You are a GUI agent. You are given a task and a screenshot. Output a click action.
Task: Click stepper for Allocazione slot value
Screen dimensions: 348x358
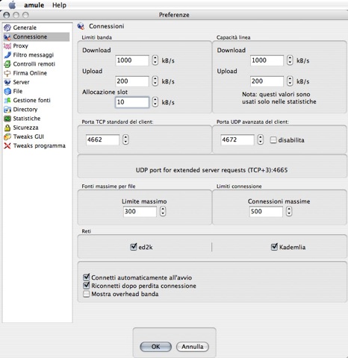155,102
